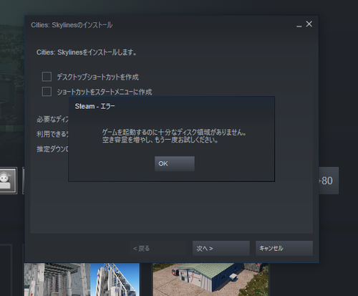This screenshot has height=296, width=358.
Task: Open the blue metal warehouse screenshot thumbnail
Action: point(211,280)
